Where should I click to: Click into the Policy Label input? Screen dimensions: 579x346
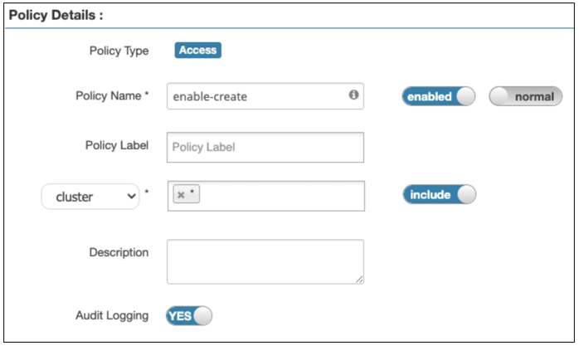click(x=265, y=147)
